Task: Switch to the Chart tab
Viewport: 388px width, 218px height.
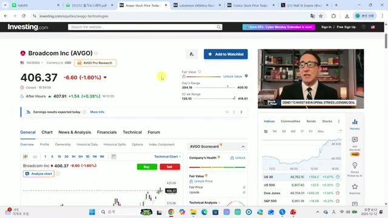Action: click(x=47, y=132)
